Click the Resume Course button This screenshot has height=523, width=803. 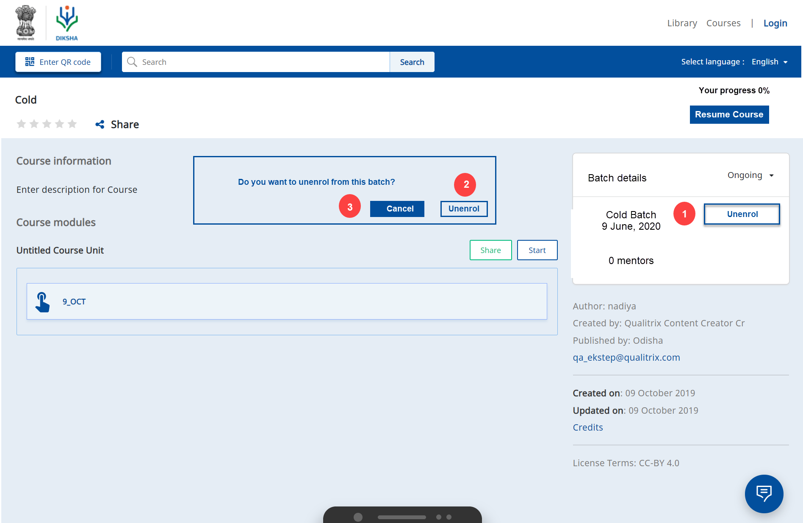729,114
